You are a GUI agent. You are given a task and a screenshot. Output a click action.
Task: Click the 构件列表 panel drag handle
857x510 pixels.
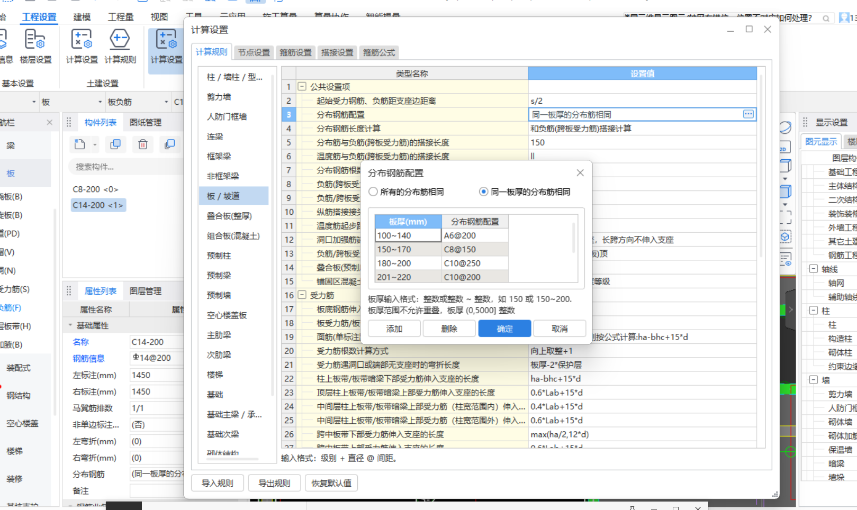(x=69, y=122)
